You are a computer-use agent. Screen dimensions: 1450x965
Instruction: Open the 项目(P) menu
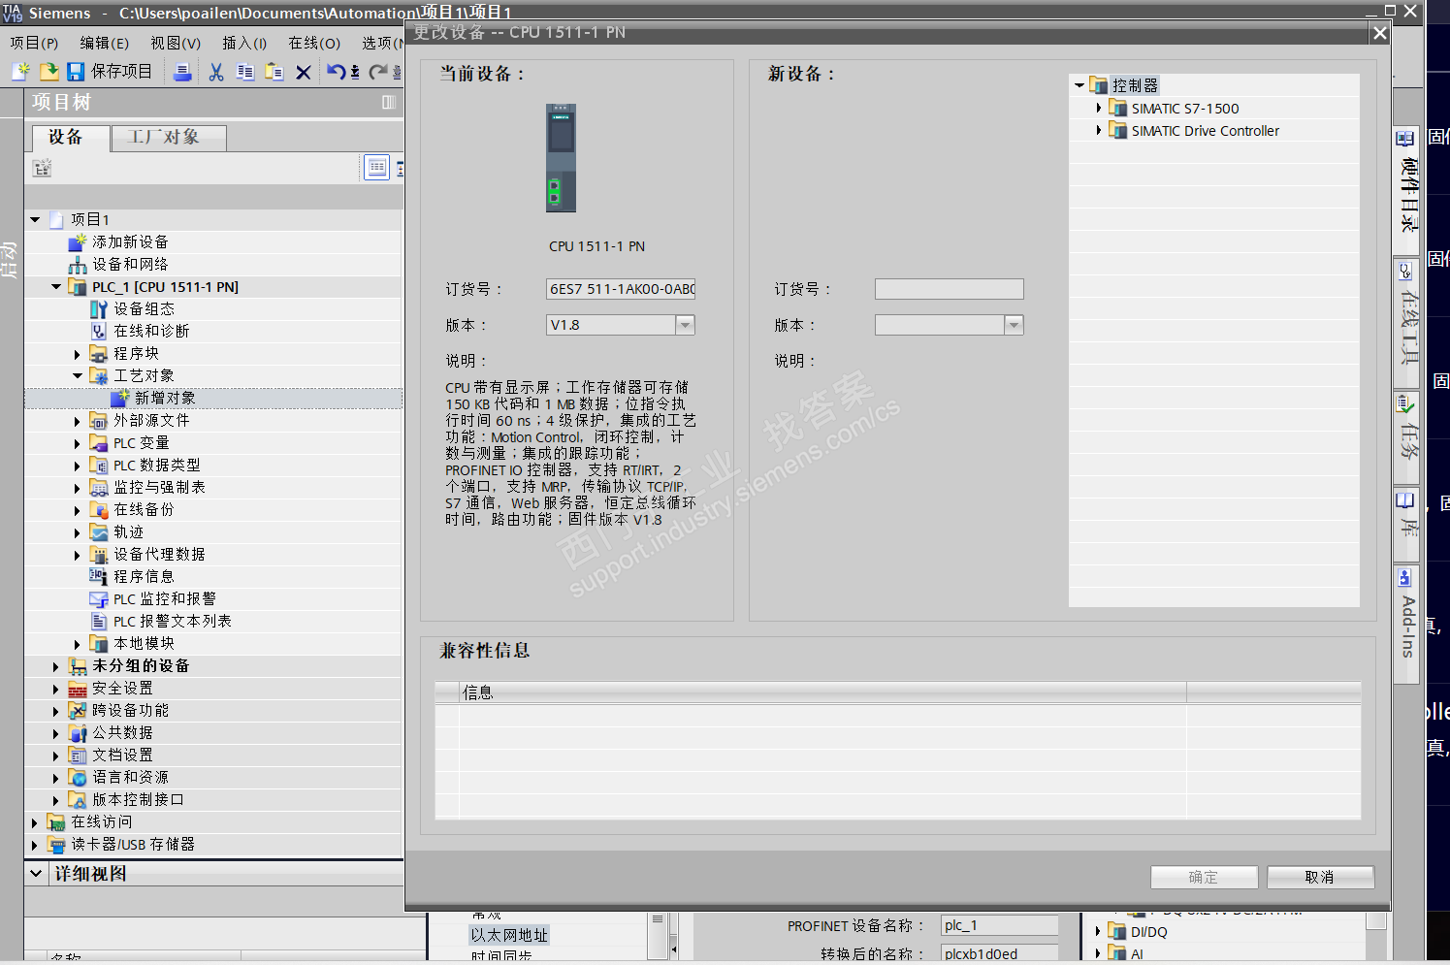point(34,43)
